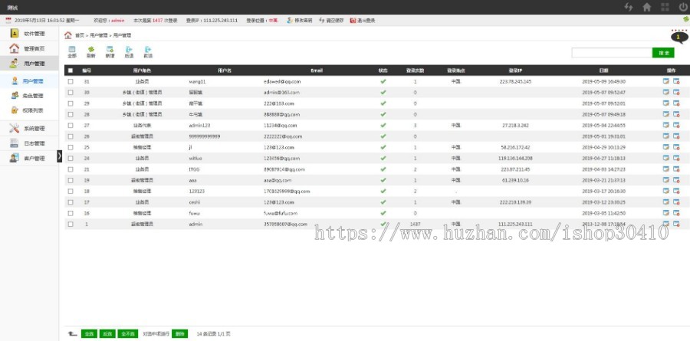690x341 pixels.
Task: Click the Email column header
Action: 317,70
